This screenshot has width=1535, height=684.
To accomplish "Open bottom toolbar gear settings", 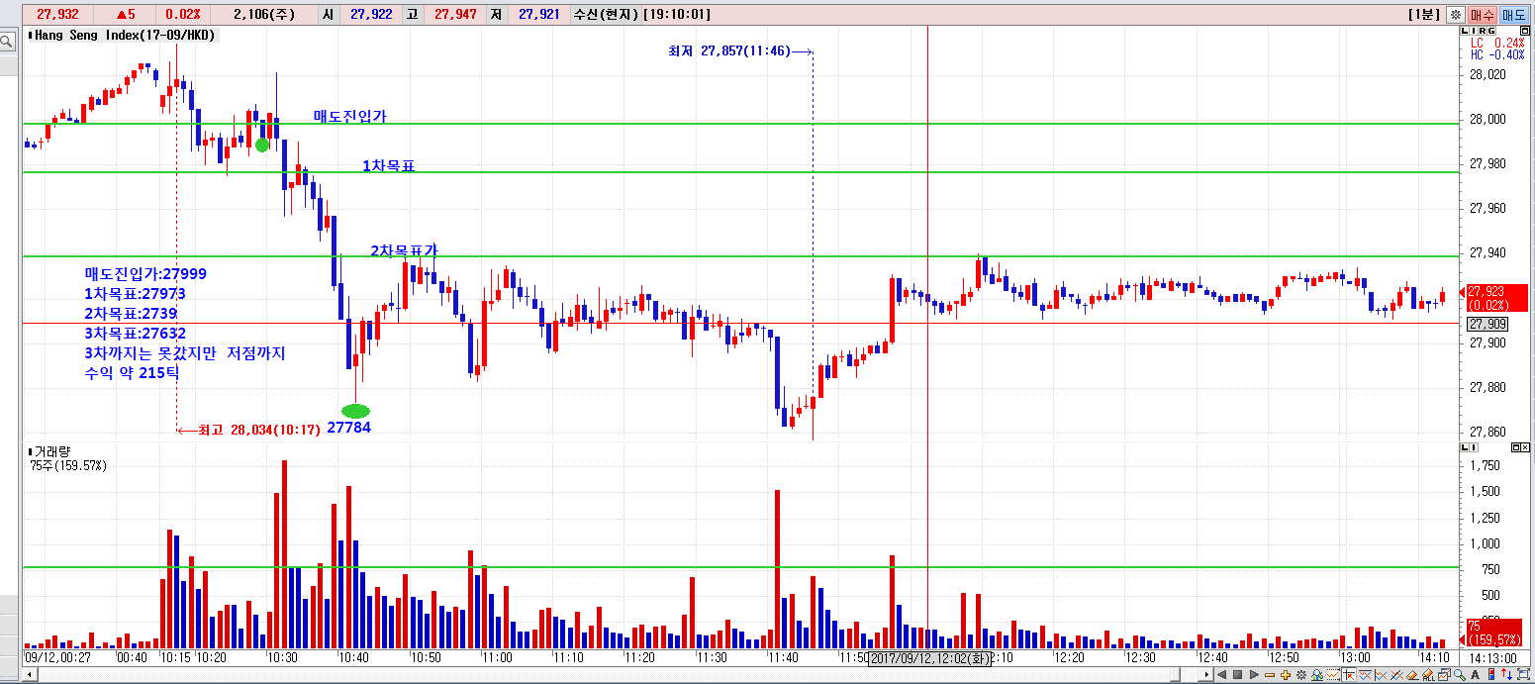I will point(1301,674).
